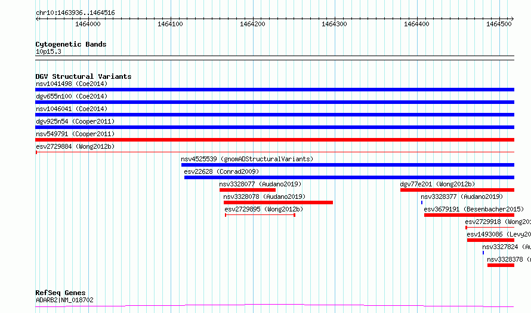The width and height of the screenshot is (531, 313).
Task: Select the blue bar under nsv1041498
Action: [x=274, y=90]
